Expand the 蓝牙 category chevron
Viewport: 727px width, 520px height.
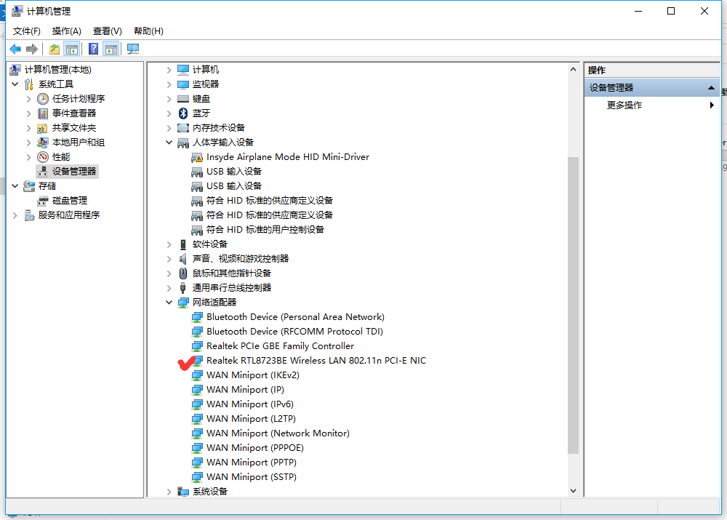pos(169,113)
